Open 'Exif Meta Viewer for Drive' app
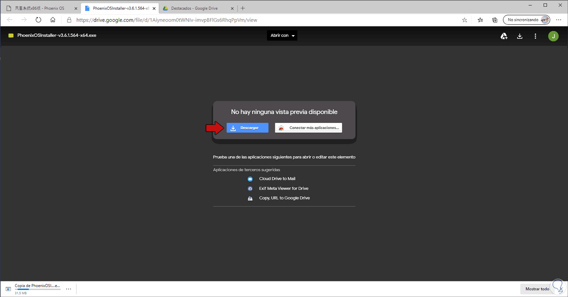 pos(284,188)
